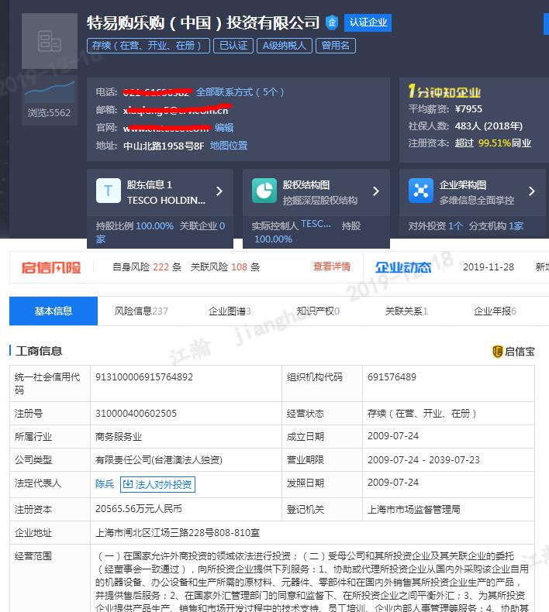Open the 企业年报 6 tab
The image size is (549, 612).
point(495,311)
